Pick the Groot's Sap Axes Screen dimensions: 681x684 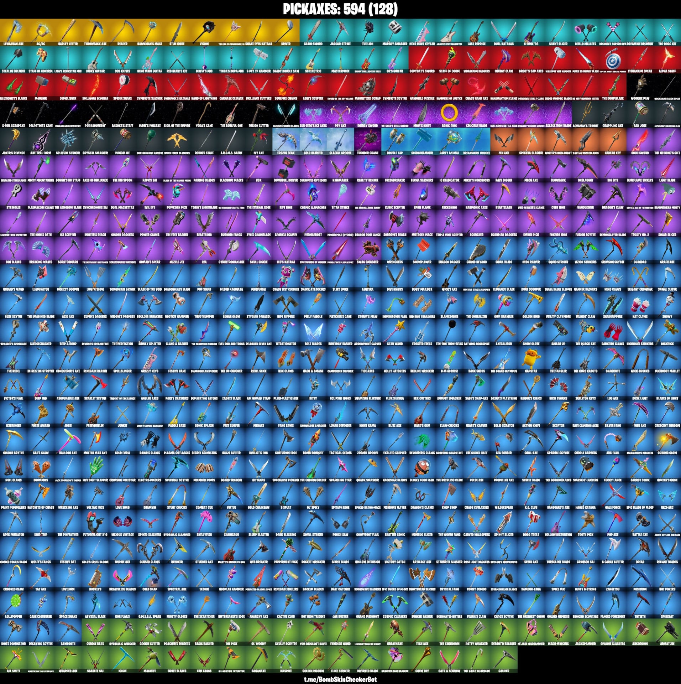tap(531, 60)
